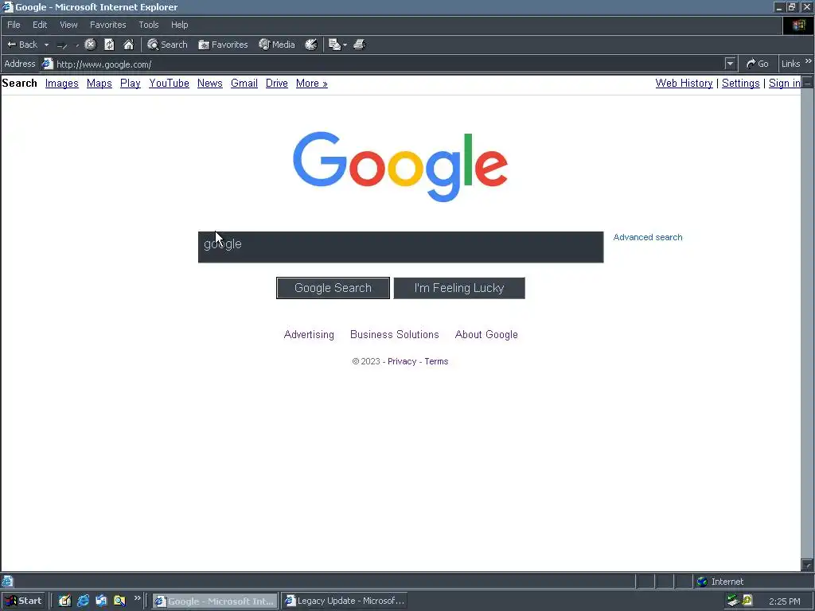Screen dimensions: 815x611
Task: Open the History icon in toolbar
Action: click(311, 45)
